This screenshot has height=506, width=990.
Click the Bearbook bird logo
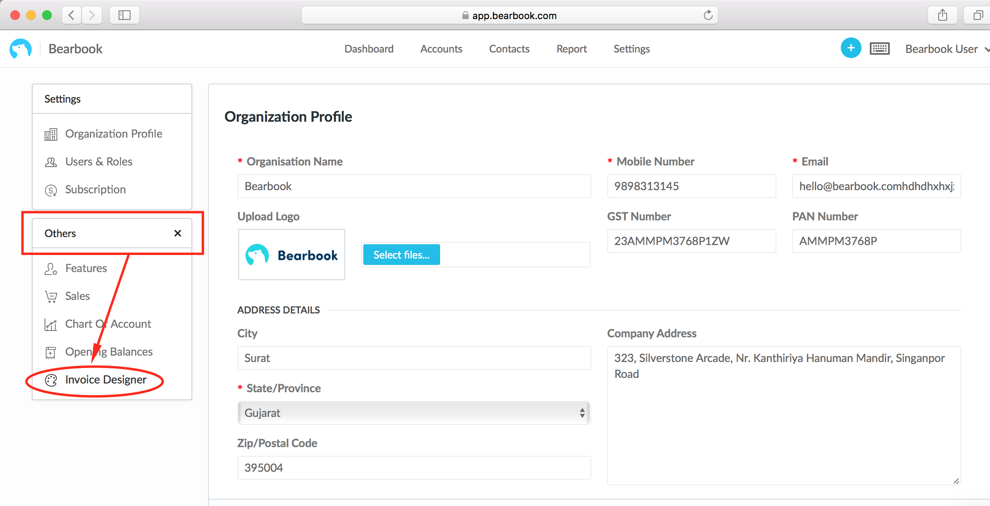(21, 49)
